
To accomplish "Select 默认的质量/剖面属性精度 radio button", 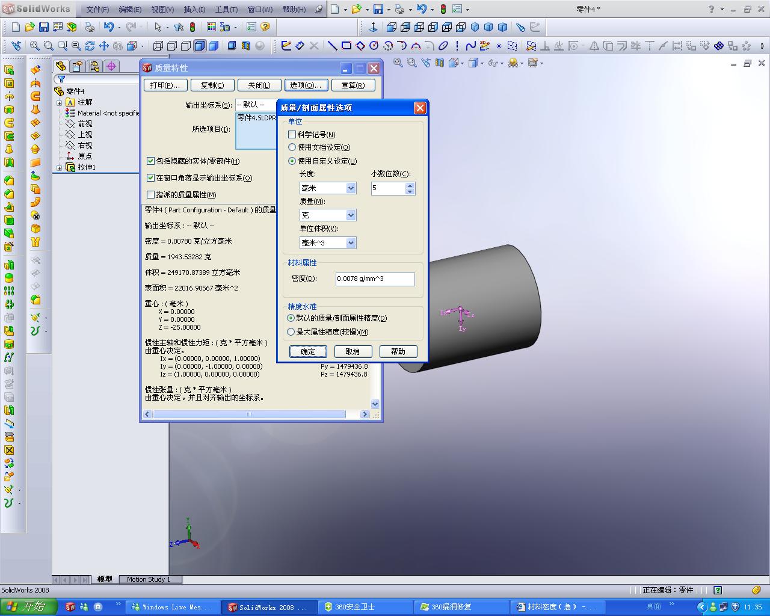I will coord(291,318).
